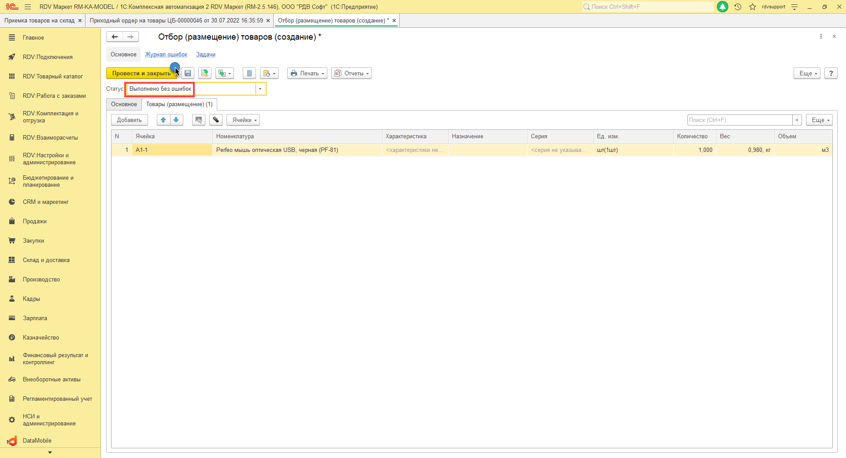Open the history clock icon in title bar
The image size is (846, 458).
(738, 7)
